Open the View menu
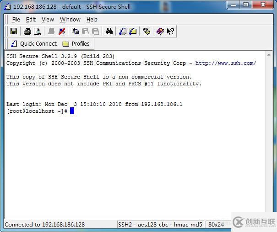Screen dimensions: 277x232 coord(48,20)
